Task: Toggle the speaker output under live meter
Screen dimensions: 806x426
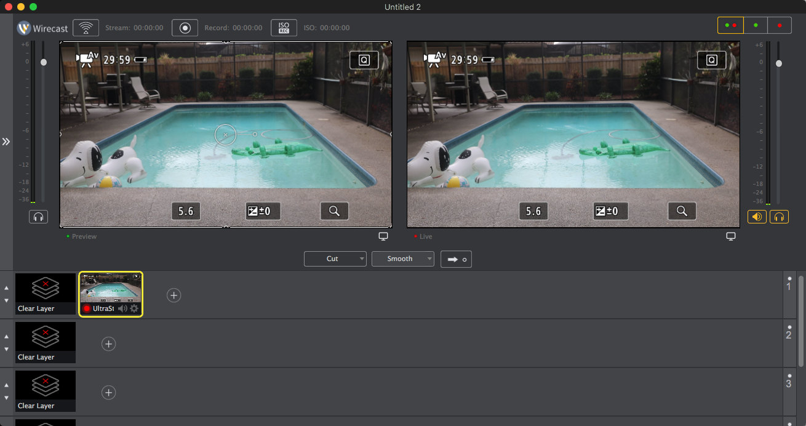Action: pyautogui.click(x=757, y=217)
